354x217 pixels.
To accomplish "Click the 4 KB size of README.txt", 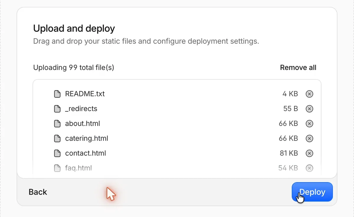I will [x=290, y=94].
